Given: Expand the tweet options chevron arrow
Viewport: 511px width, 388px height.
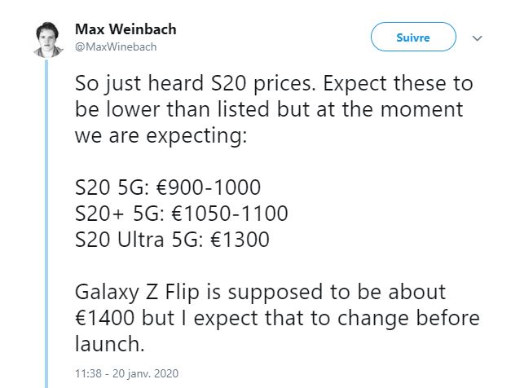Looking at the screenshot, I should pos(478,37).
